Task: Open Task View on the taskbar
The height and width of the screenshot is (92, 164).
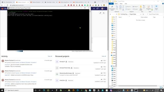Action: pyautogui.click(x=40, y=90)
